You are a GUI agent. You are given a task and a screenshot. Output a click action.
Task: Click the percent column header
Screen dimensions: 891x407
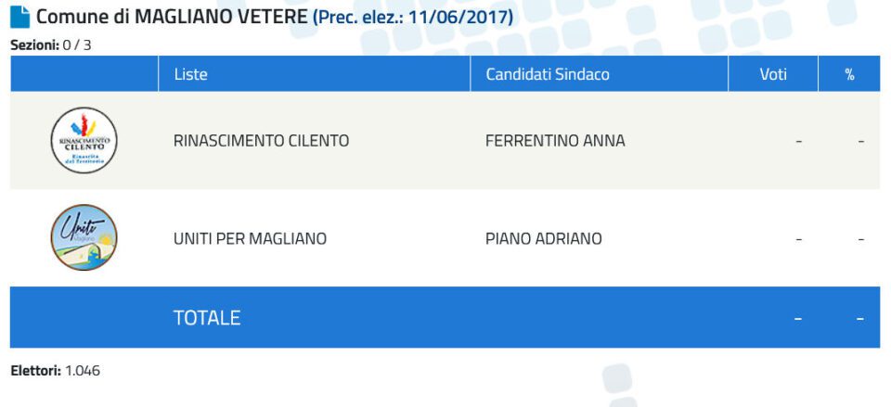(849, 74)
